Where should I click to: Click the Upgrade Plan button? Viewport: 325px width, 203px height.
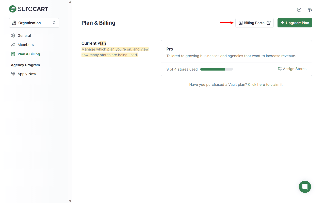[x=295, y=23]
